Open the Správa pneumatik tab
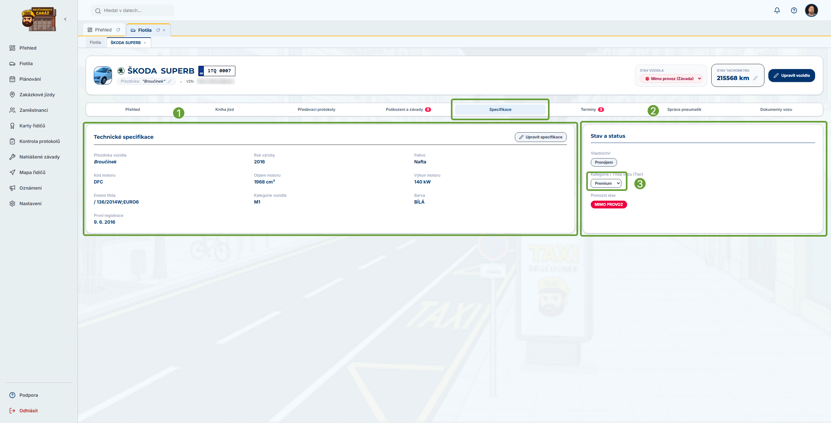The height and width of the screenshot is (423, 831). (x=684, y=110)
